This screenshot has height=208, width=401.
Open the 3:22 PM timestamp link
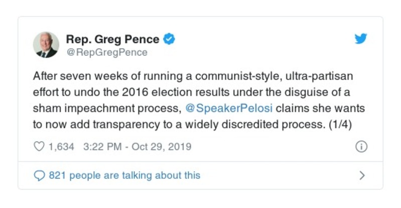(x=100, y=147)
